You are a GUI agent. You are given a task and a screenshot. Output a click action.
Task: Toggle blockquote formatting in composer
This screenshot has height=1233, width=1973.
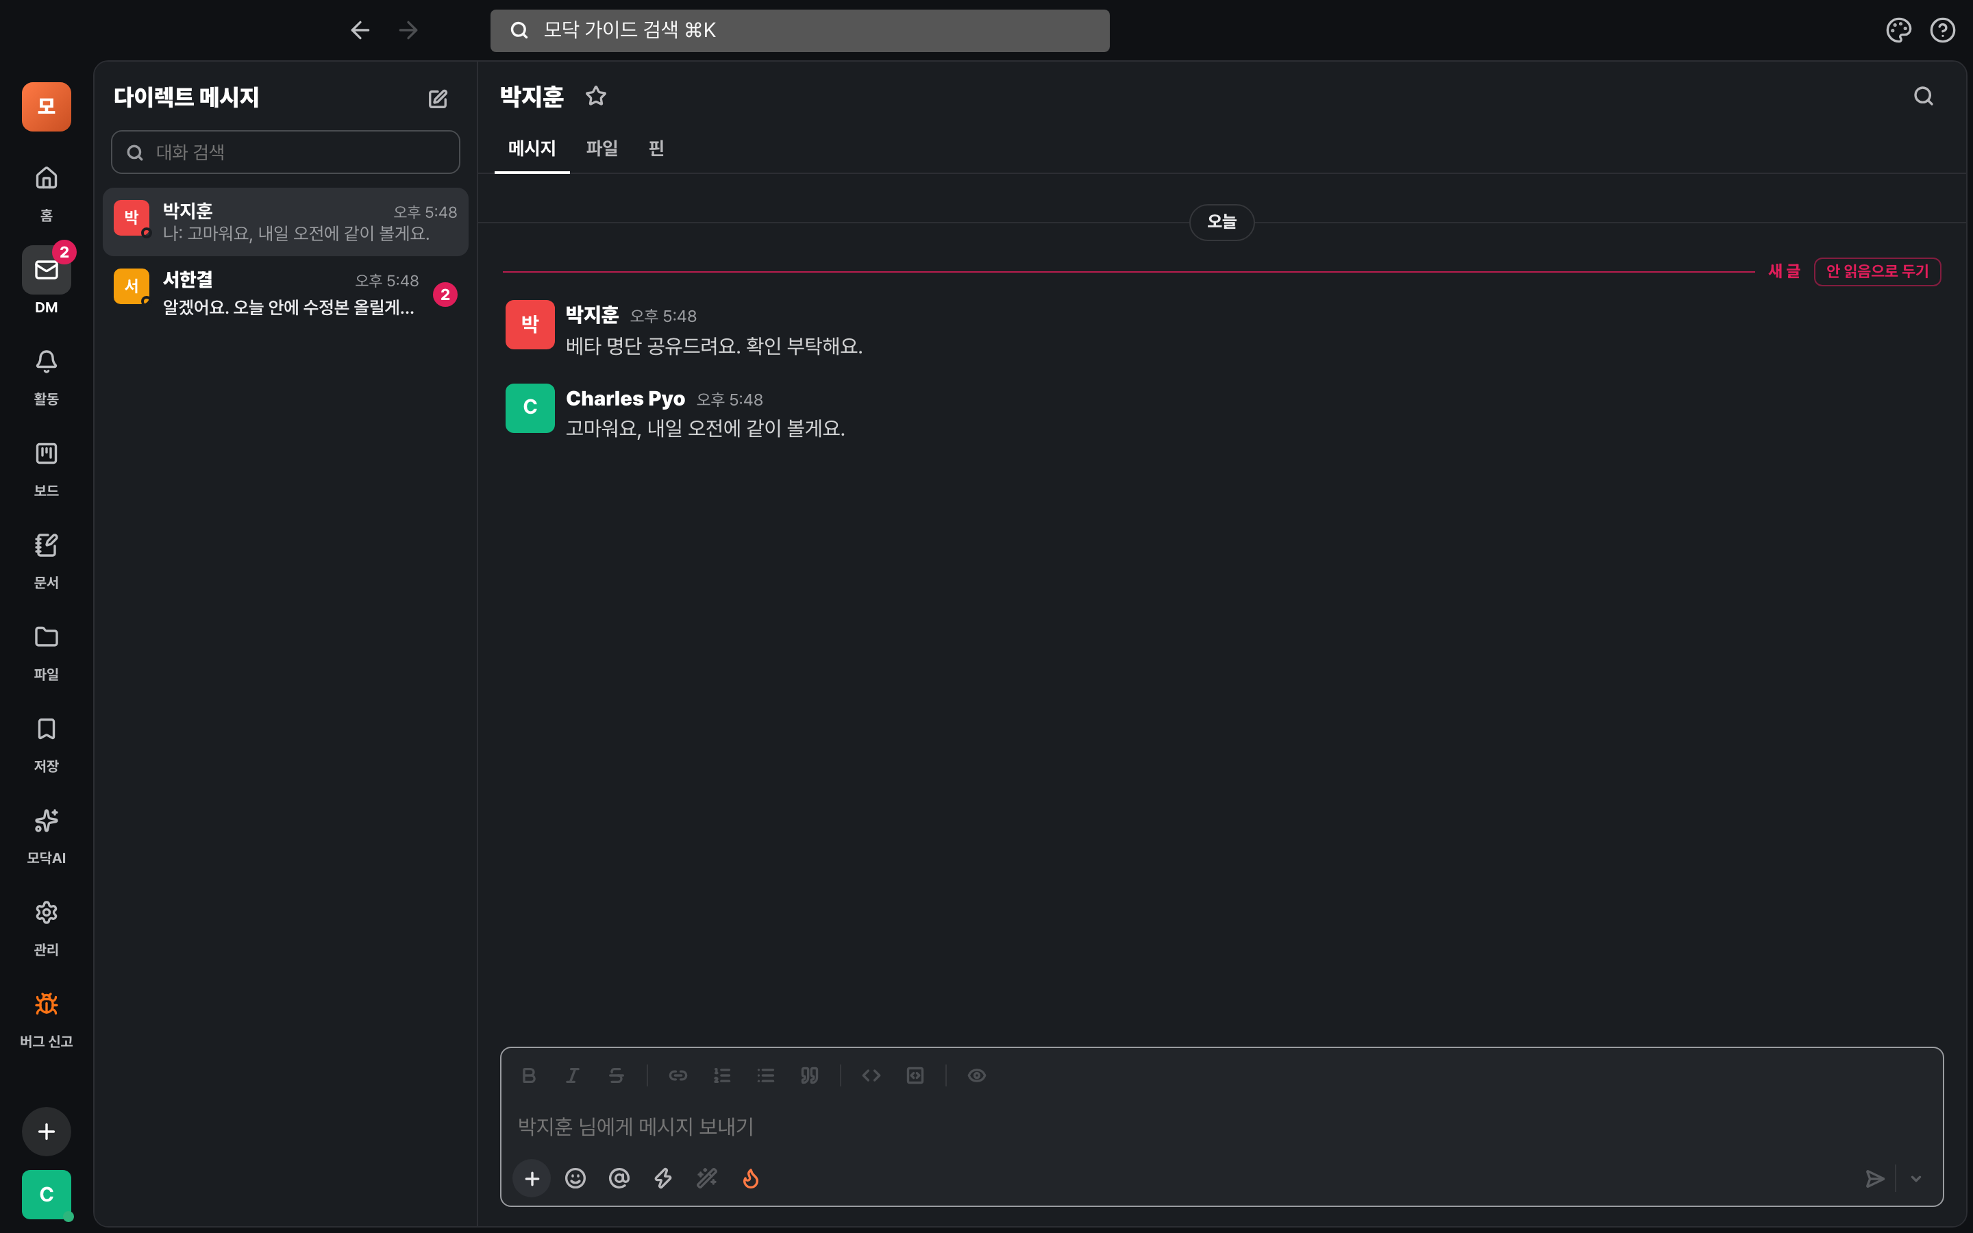click(810, 1075)
